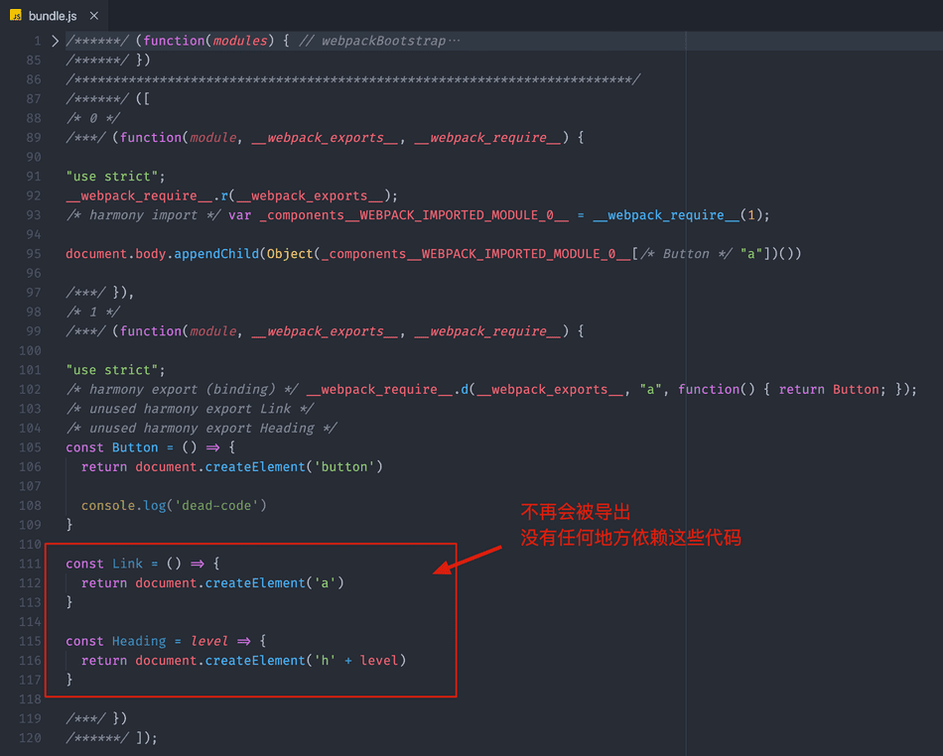943x756 pixels.
Task: Click the Button name in const Button declaration
Action: coord(135,447)
